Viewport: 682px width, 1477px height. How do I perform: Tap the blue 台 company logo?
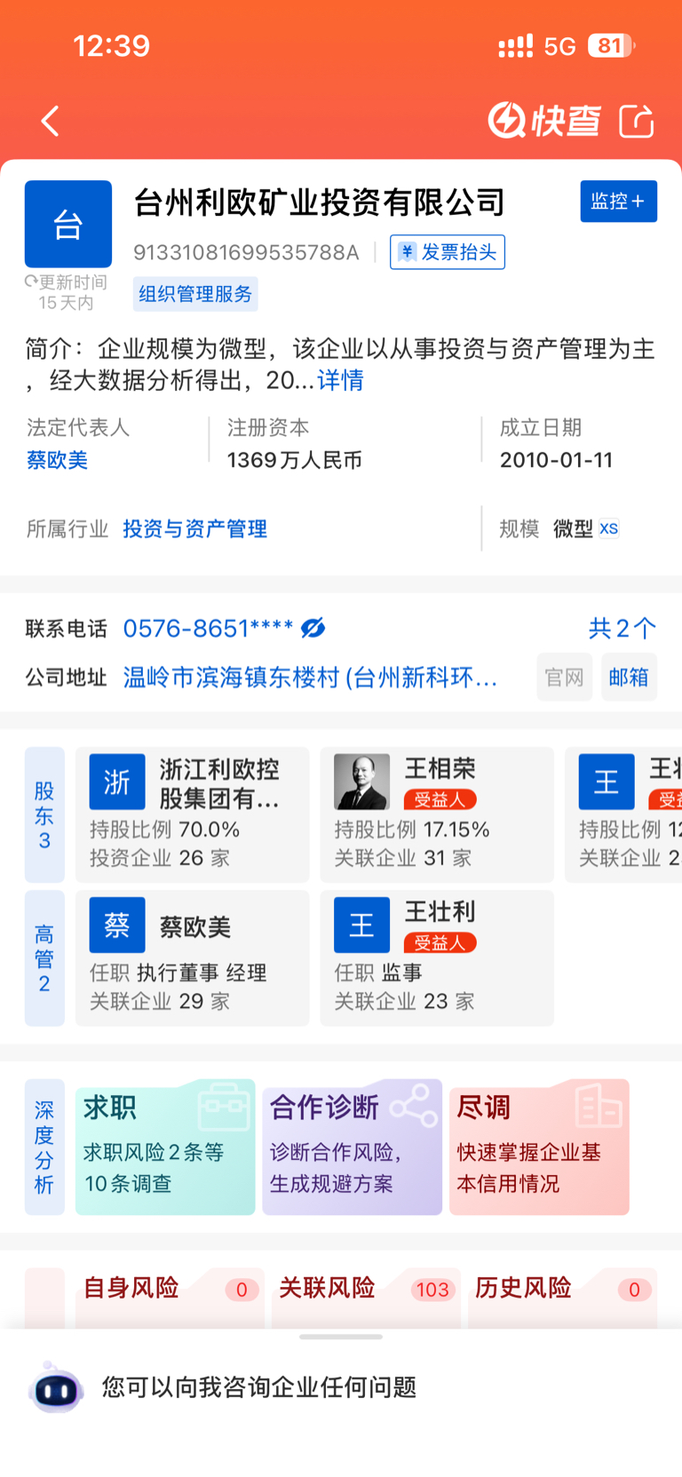68,224
